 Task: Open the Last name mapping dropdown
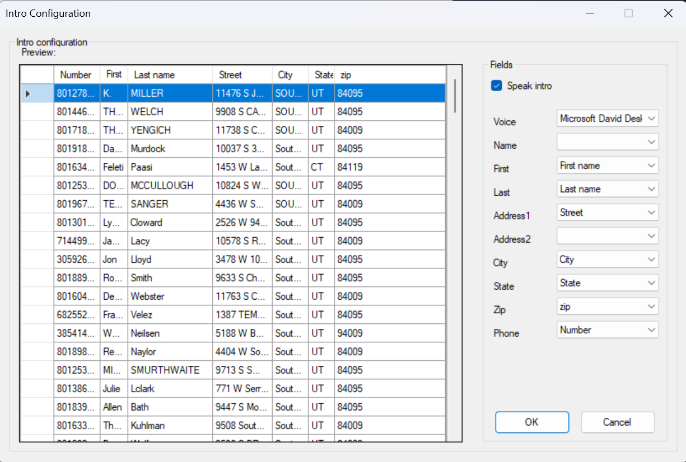(x=608, y=189)
